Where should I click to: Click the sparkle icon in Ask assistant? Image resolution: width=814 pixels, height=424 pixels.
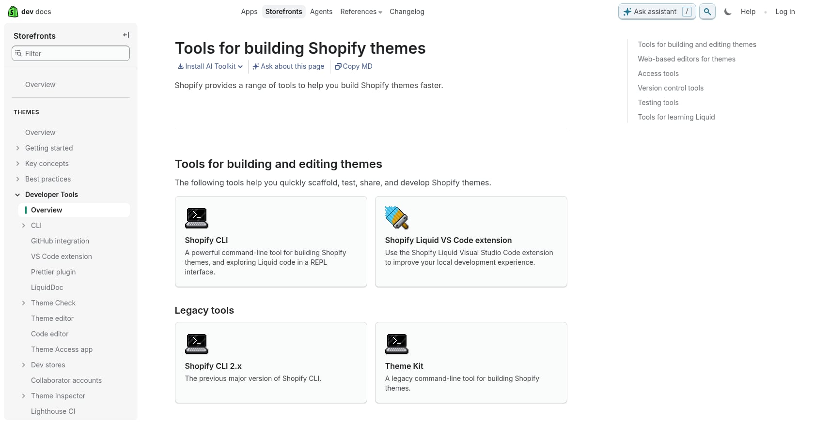tap(627, 12)
